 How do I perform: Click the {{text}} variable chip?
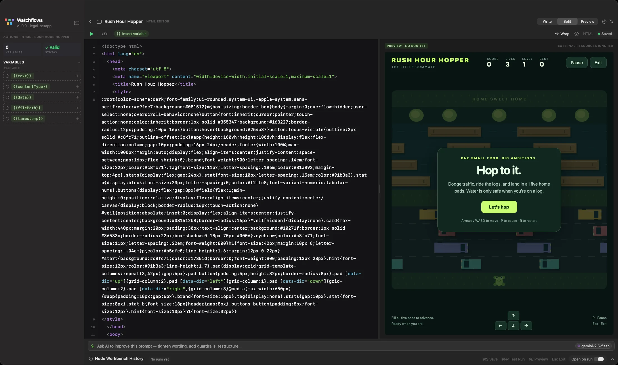point(22,76)
